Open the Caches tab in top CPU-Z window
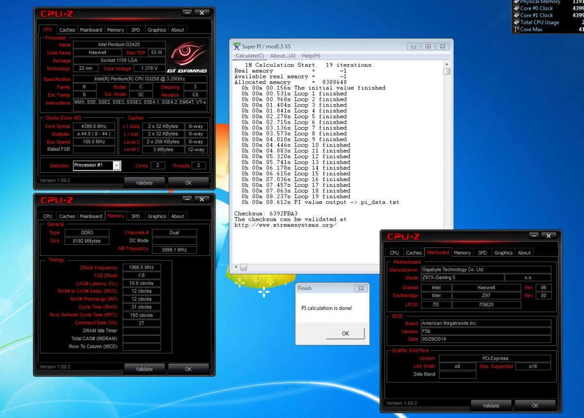This screenshot has width=584, height=418. point(67,30)
